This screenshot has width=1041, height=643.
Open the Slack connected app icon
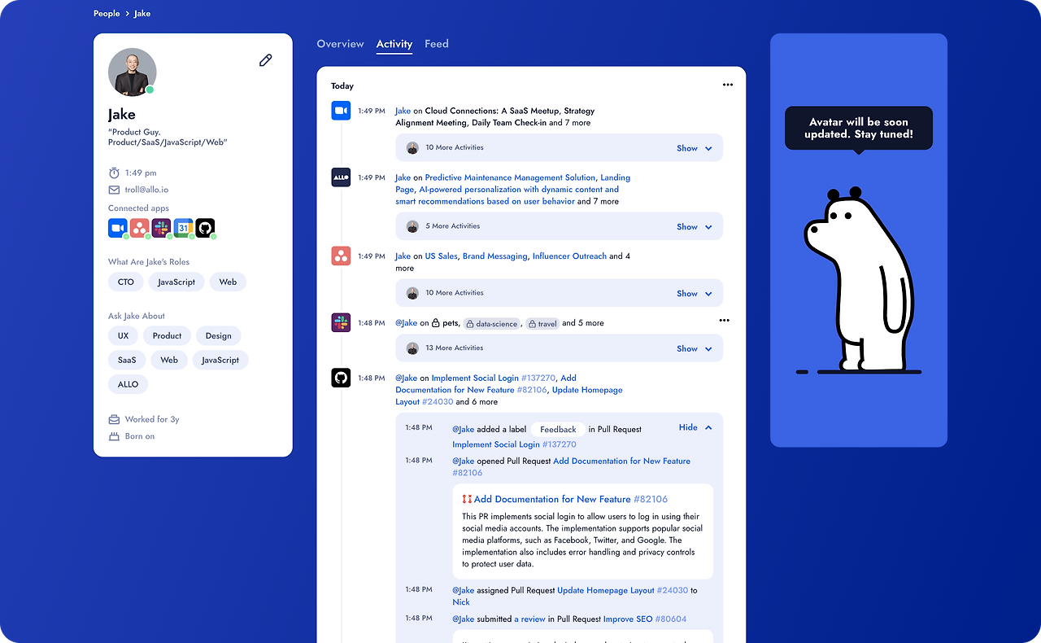[161, 228]
